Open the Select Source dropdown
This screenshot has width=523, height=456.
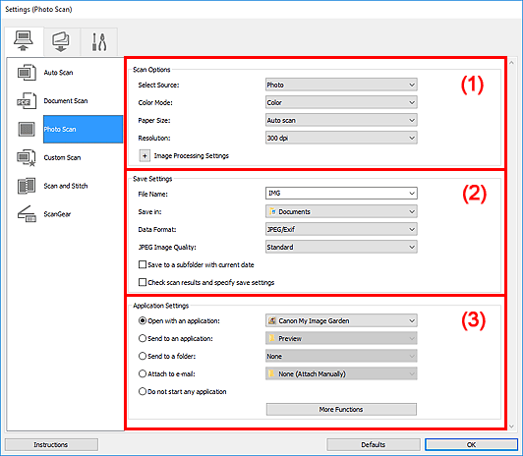click(x=341, y=85)
